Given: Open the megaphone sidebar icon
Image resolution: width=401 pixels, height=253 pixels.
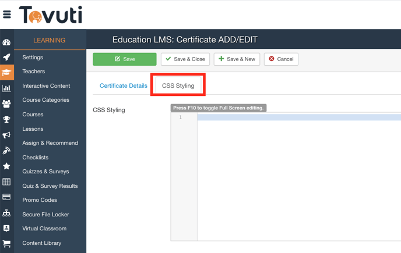Looking at the screenshot, I should pos(6,135).
